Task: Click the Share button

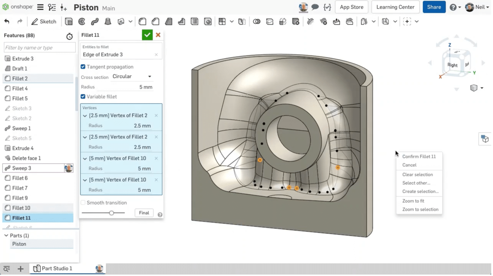Action: coord(434,7)
